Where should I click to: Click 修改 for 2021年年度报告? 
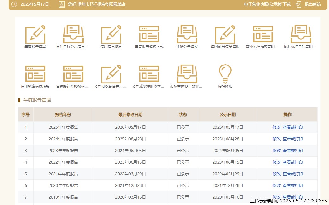click(x=276, y=174)
